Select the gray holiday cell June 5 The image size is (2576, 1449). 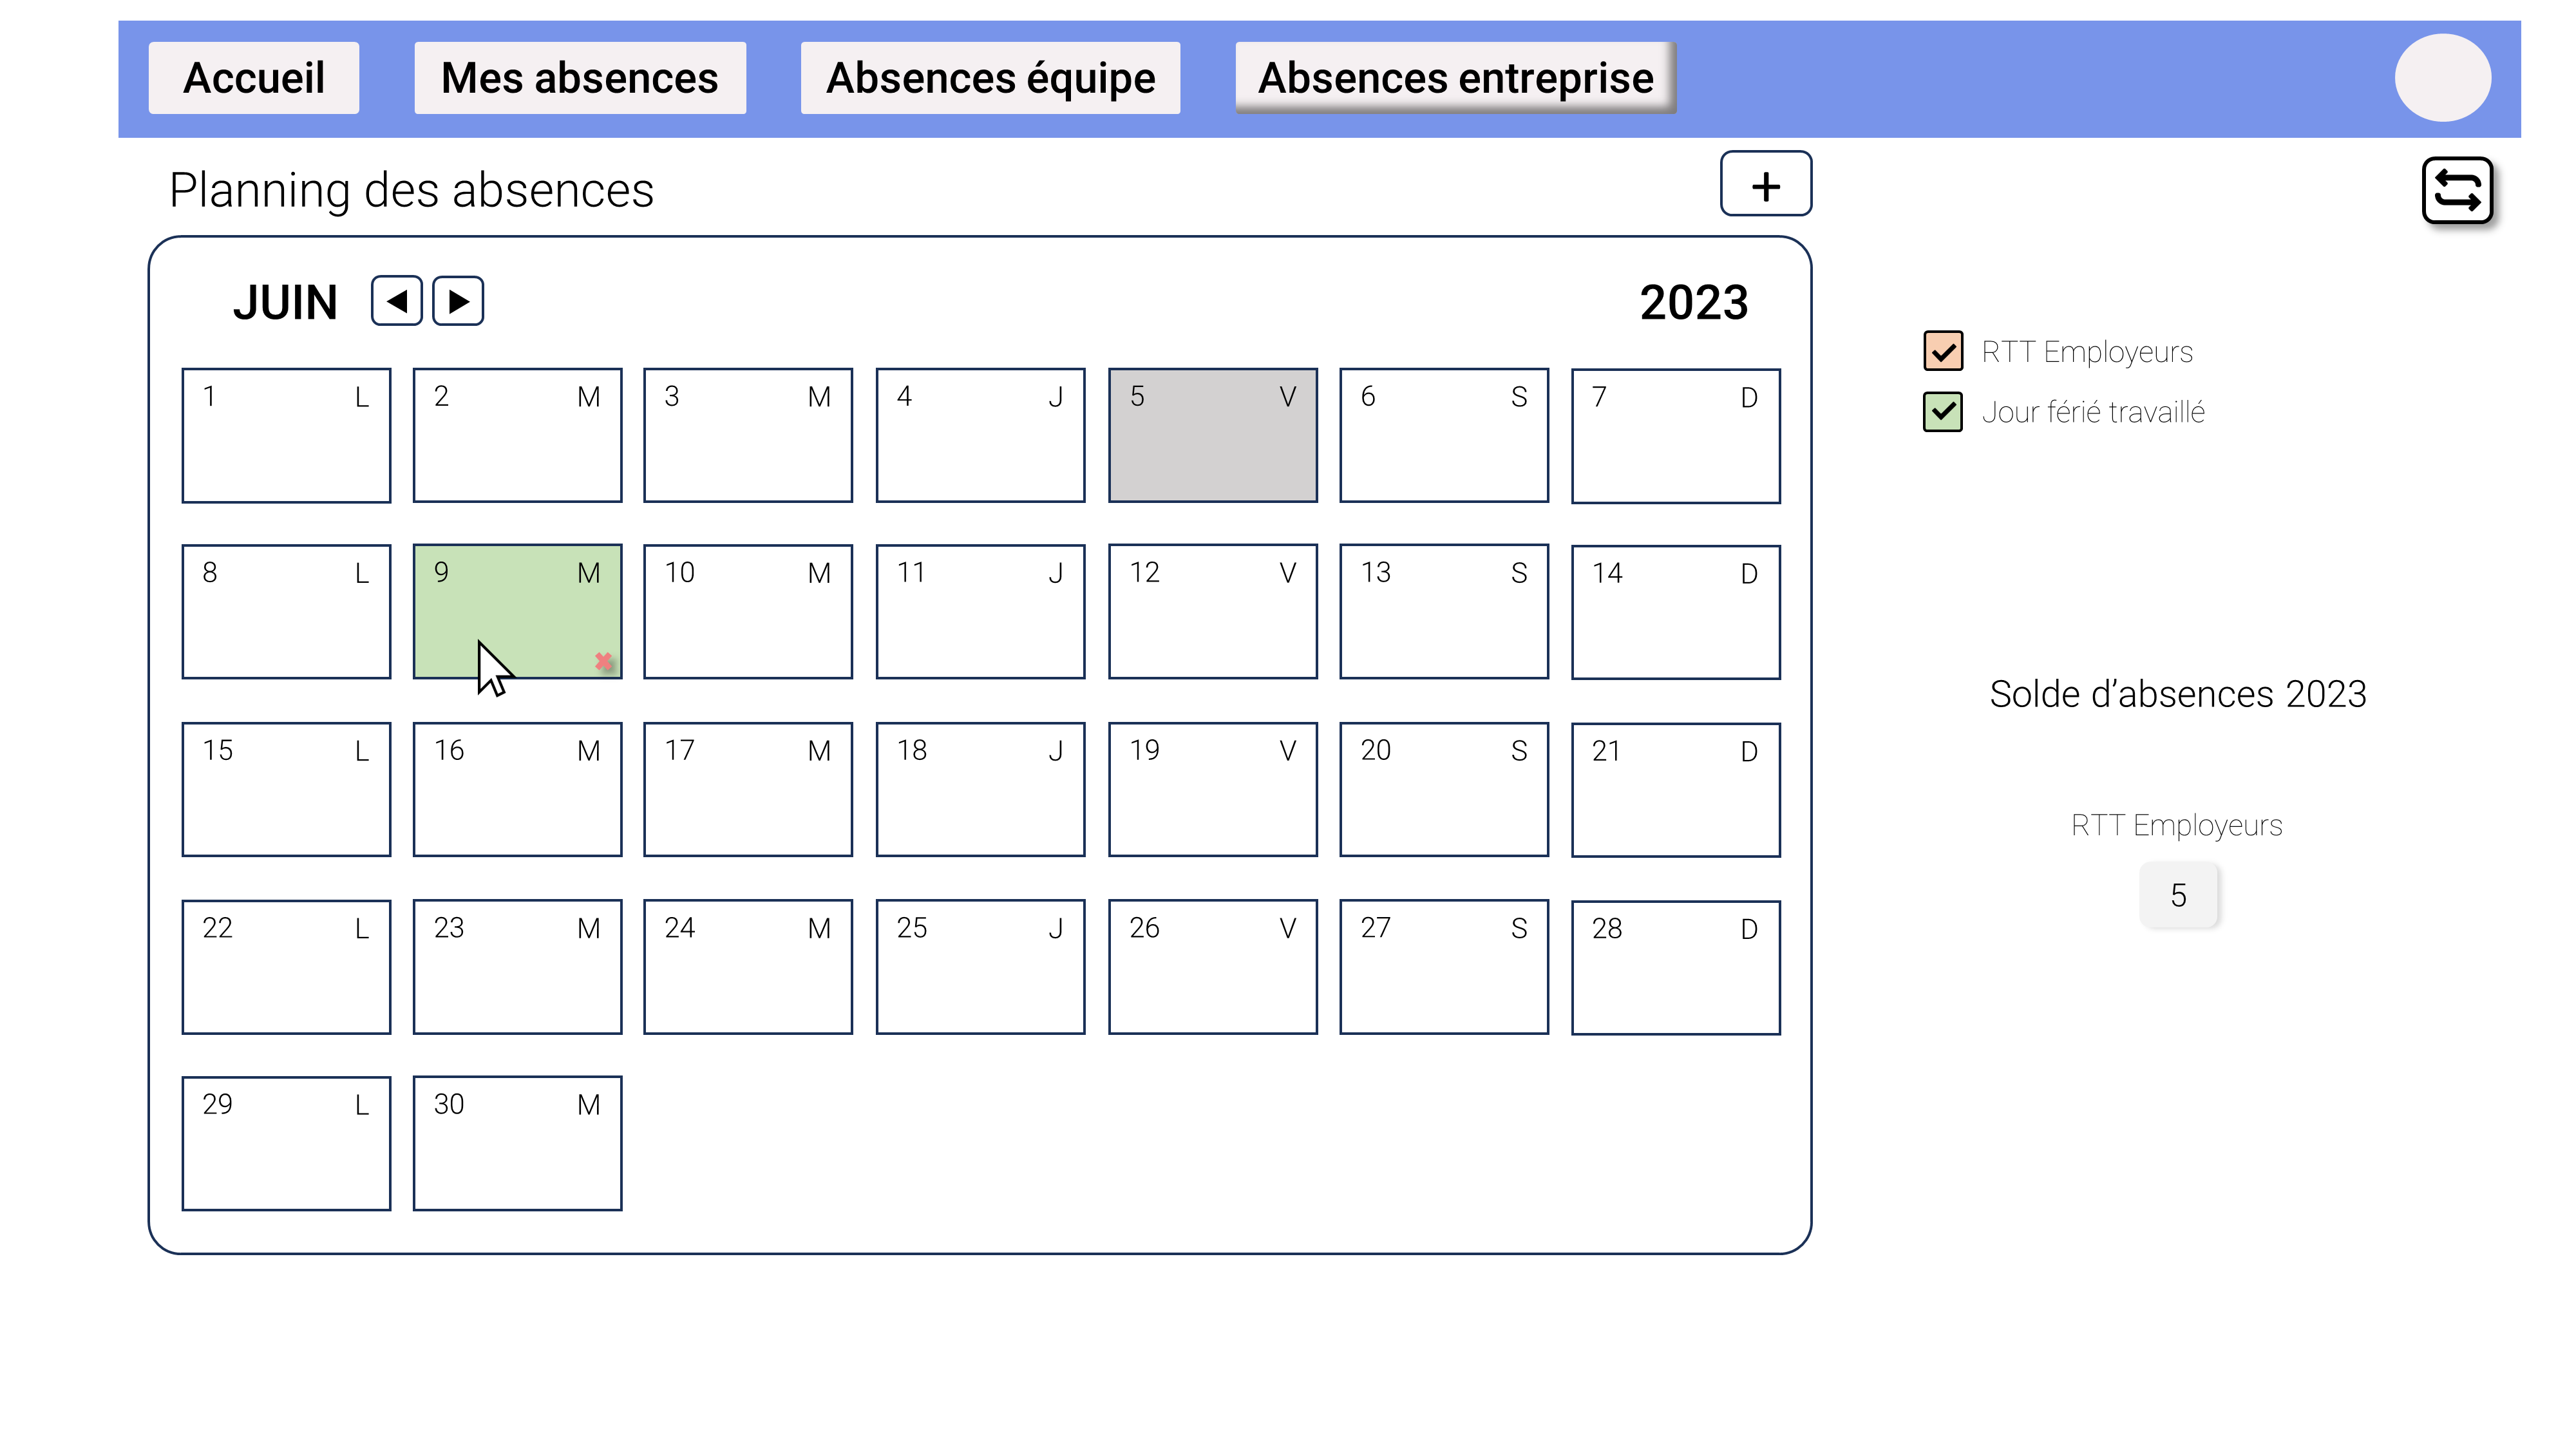click(x=1212, y=435)
